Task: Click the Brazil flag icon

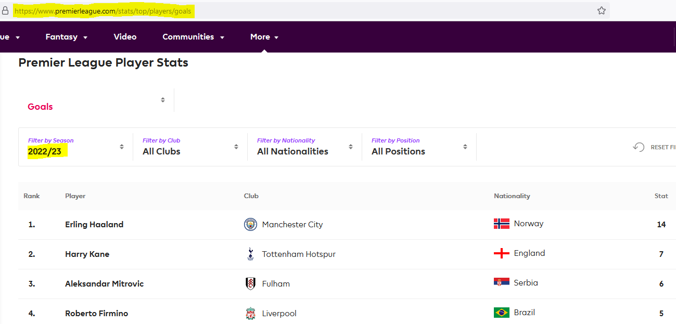Action: pyautogui.click(x=502, y=313)
